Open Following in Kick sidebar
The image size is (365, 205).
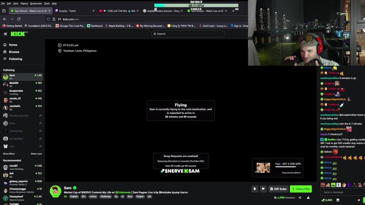[x=15, y=59]
